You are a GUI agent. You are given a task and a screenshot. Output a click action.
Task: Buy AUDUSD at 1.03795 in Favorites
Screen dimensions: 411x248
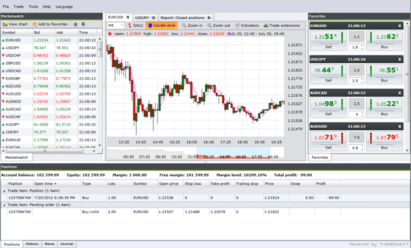pyautogui.click(x=384, y=141)
